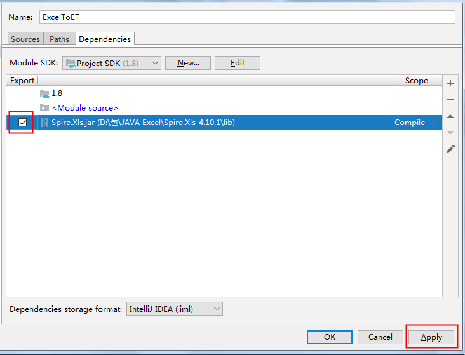This screenshot has width=465, height=355.
Task: Click the pencil edit dependency icon
Action: (450, 149)
